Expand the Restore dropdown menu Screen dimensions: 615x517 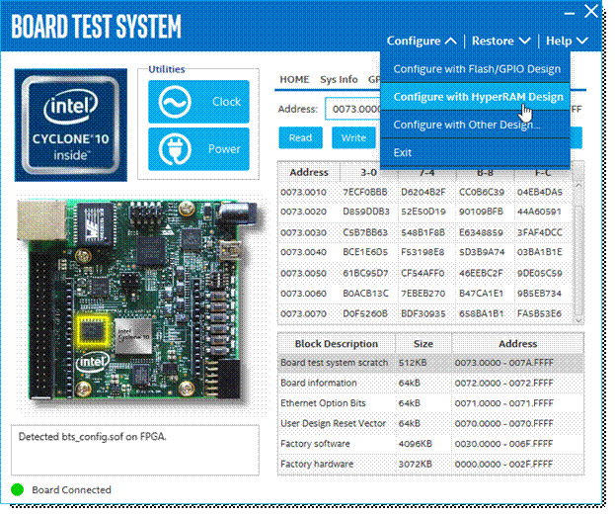pyautogui.click(x=500, y=41)
